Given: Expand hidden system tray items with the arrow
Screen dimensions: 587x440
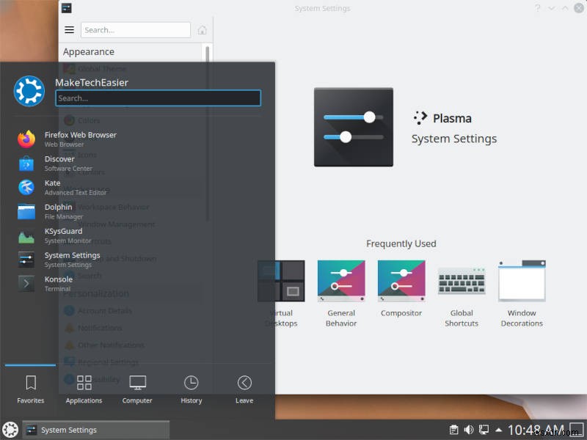Looking at the screenshot, I should click(500, 429).
